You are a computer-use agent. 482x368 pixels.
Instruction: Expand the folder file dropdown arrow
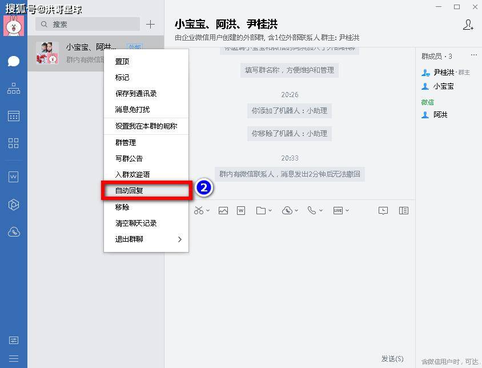point(271,211)
